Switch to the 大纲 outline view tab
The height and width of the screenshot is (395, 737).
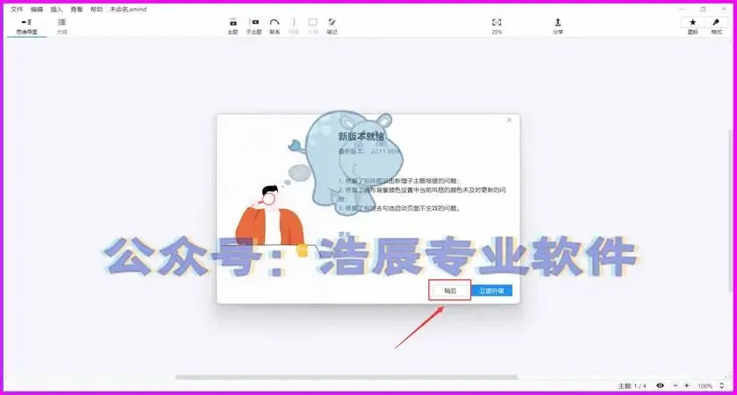tap(62, 26)
